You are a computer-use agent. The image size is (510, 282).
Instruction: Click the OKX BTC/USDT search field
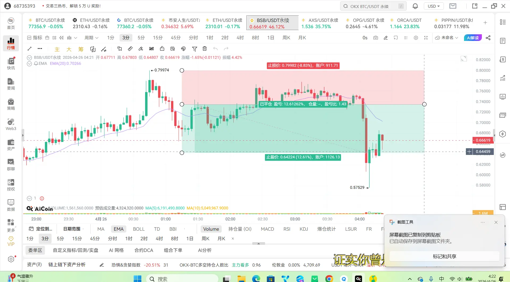[x=373, y=6]
